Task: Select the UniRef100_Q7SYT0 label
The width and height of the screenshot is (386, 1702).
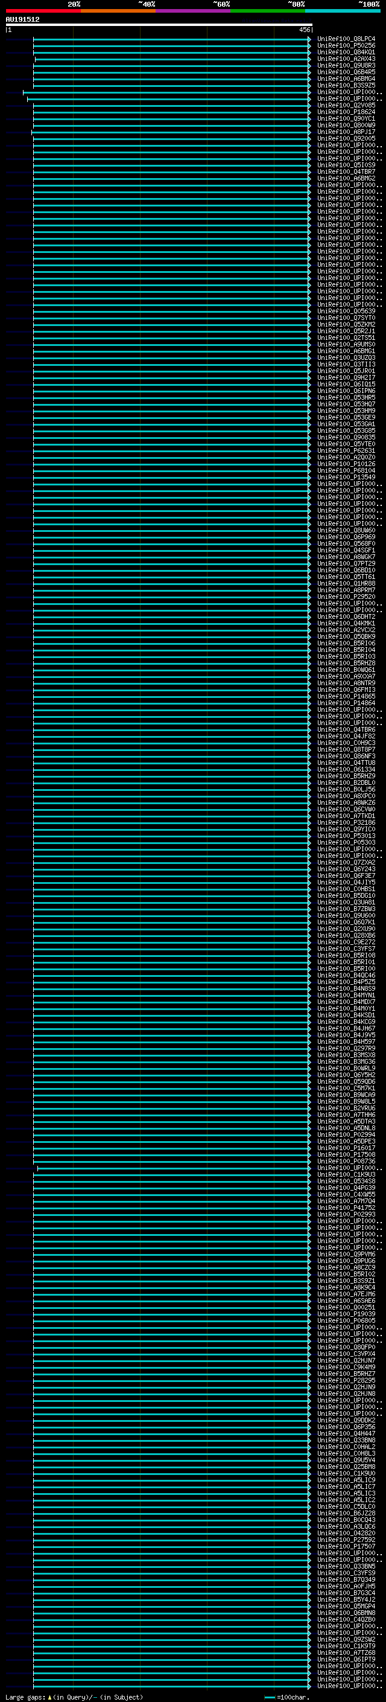Action: point(346,318)
